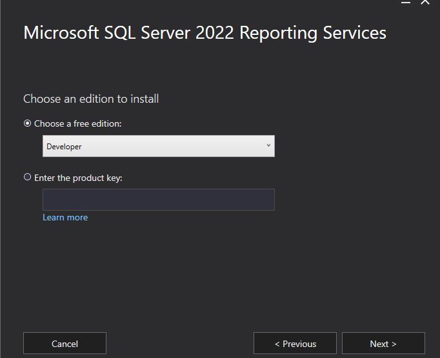440x358 pixels.
Task: Click the product key input field
Action: [x=159, y=200]
